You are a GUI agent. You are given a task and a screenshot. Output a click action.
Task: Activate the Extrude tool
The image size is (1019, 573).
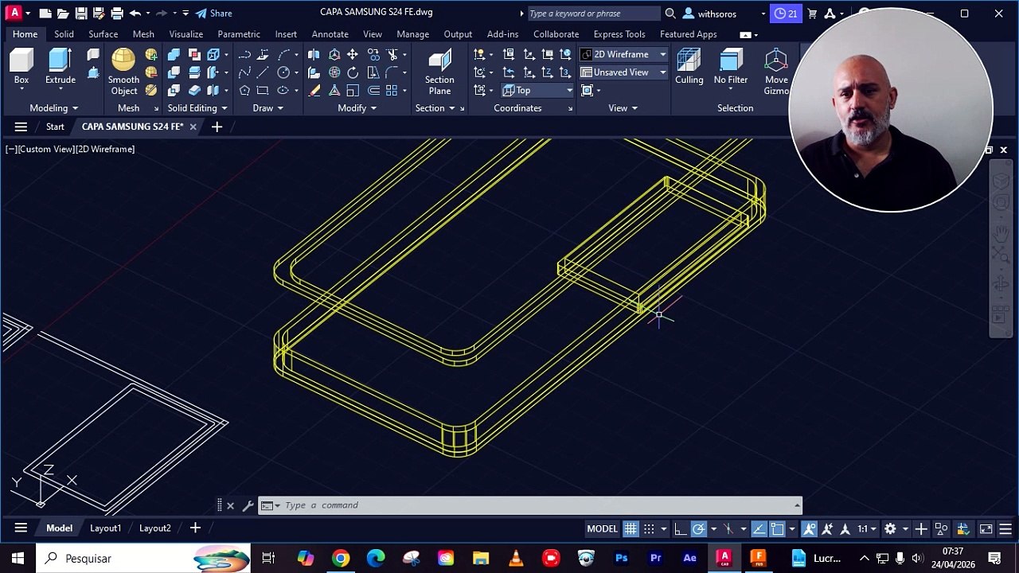tap(61, 67)
